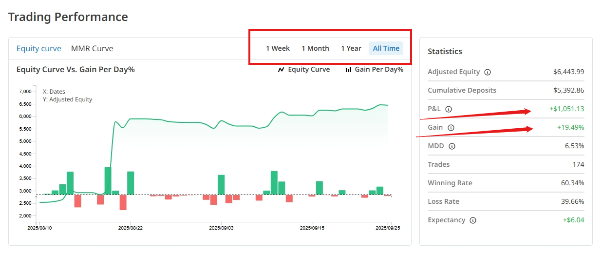Choose the 1 Month time range

tap(315, 48)
